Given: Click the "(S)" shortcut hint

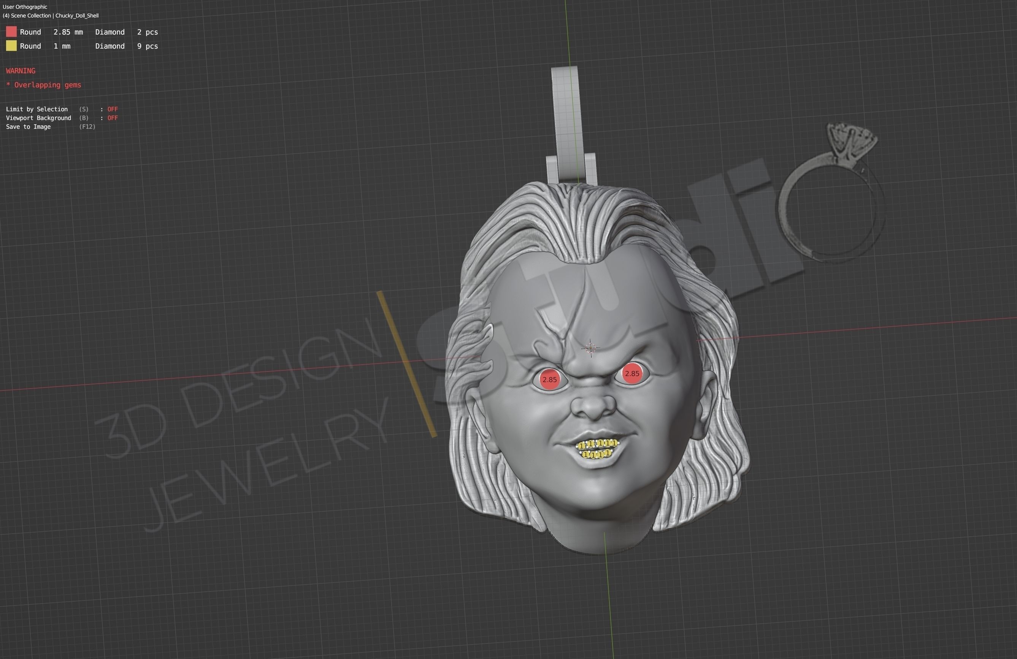Looking at the screenshot, I should tap(84, 109).
